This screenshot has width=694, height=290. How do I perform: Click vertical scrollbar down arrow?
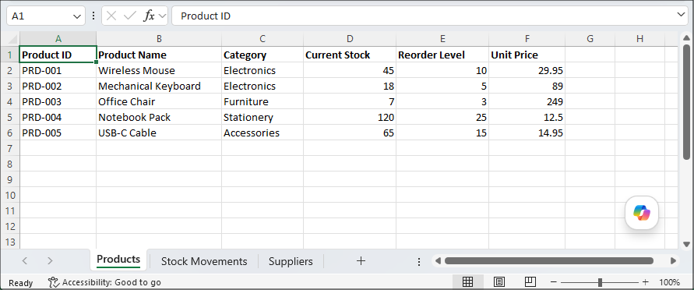click(x=686, y=244)
